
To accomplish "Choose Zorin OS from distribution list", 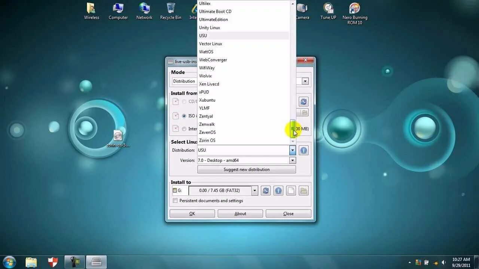I will tap(244, 140).
